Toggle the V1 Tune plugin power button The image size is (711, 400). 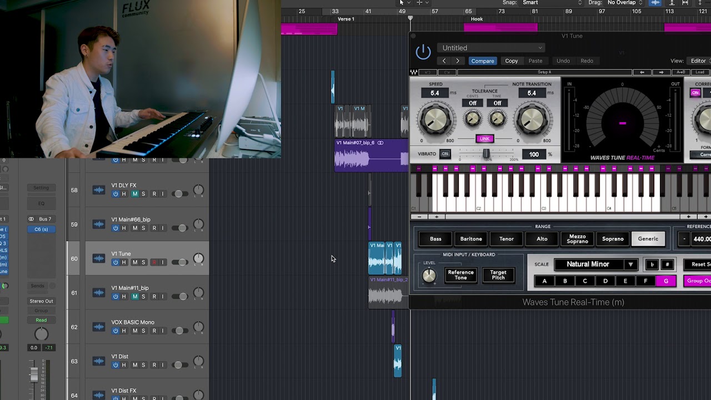tap(423, 52)
